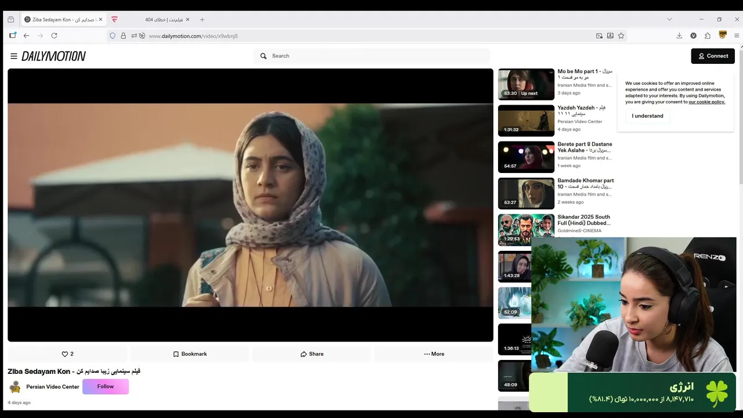This screenshot has height=418, width=743.
Task: Open a new browser tab
Action: point(202,20)
